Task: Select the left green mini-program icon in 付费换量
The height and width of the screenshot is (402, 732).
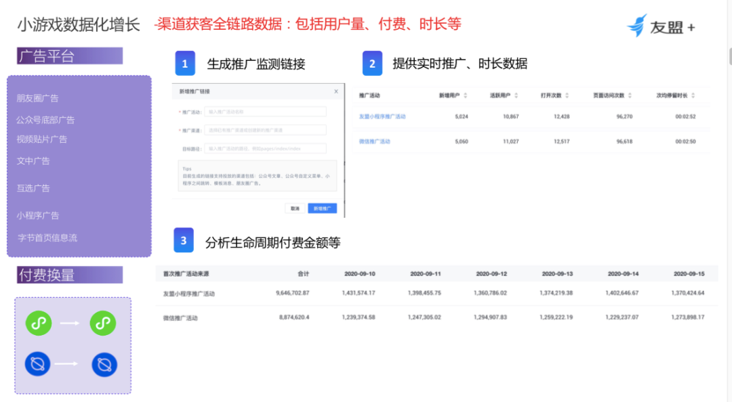Action: tap(39, 323)
